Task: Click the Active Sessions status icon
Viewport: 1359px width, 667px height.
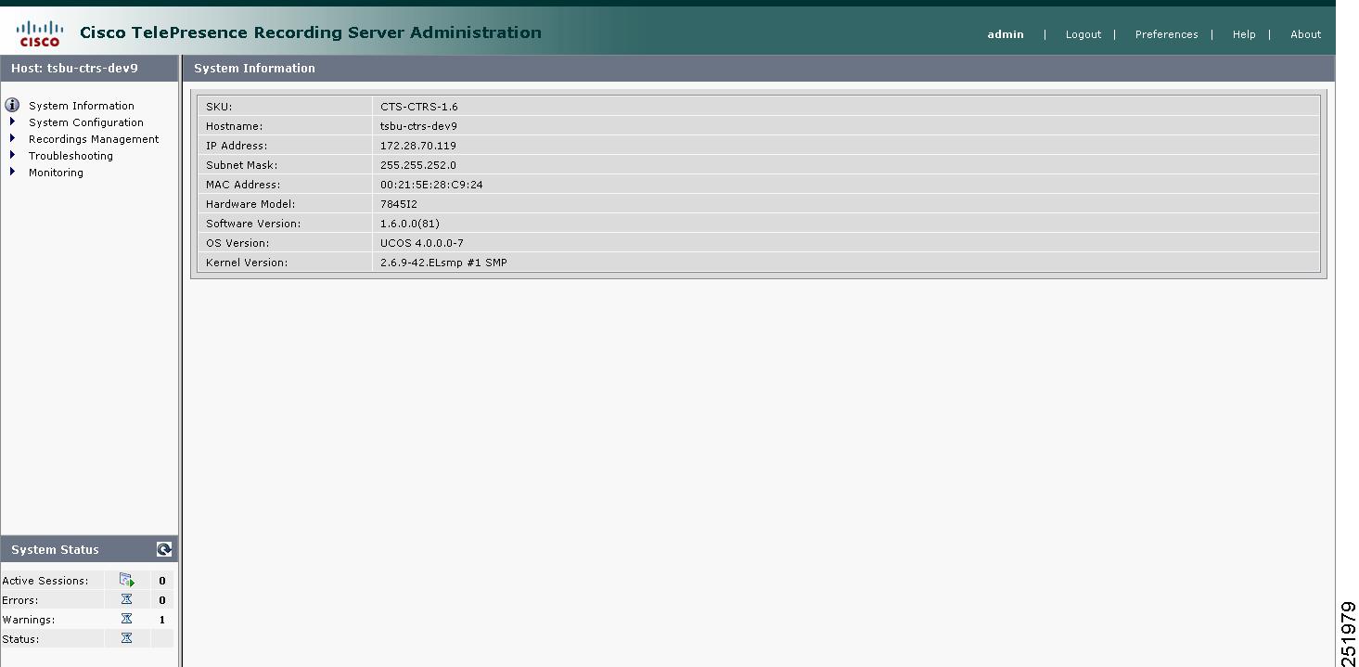Action: pyautogui.click(x=127, y=580)
